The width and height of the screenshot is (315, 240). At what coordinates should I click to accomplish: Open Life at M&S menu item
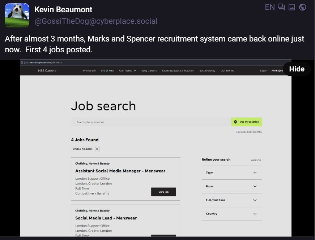tap(107, 71)
